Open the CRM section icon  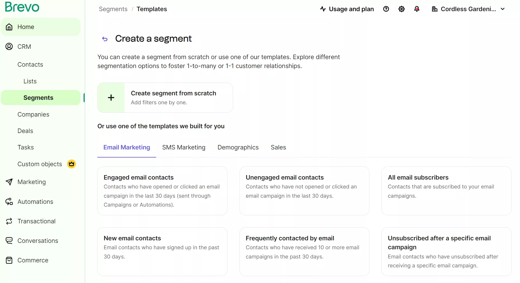click(9, 47)
